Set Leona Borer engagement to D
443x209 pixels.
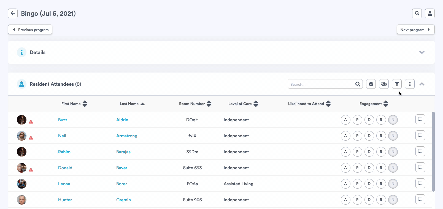click(x=369, y=184)
